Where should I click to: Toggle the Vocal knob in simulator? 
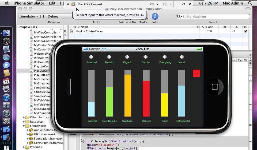pos(182,57)
